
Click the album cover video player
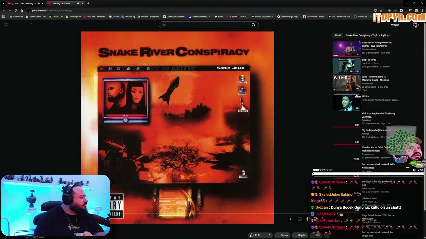pos(177,127)
